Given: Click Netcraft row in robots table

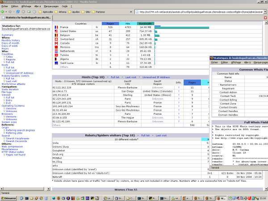Looking at the screenshot, I should coord(126,177).
